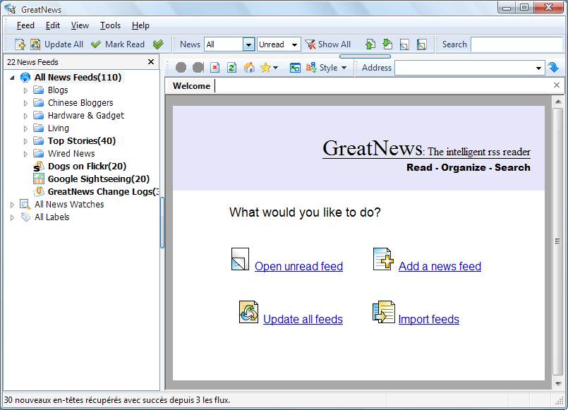Click the browser back round button
The width and height of the screenshot is (568, 410).
(181, 67)
